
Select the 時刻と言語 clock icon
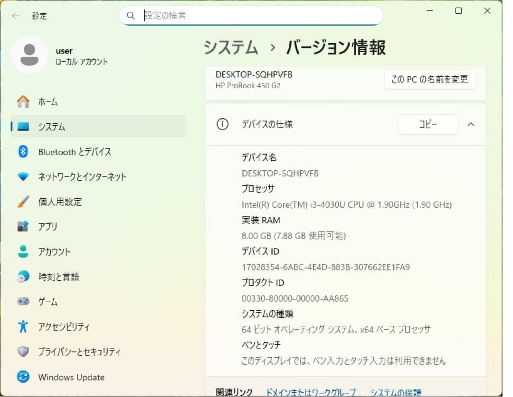click(x=23, y=277)
